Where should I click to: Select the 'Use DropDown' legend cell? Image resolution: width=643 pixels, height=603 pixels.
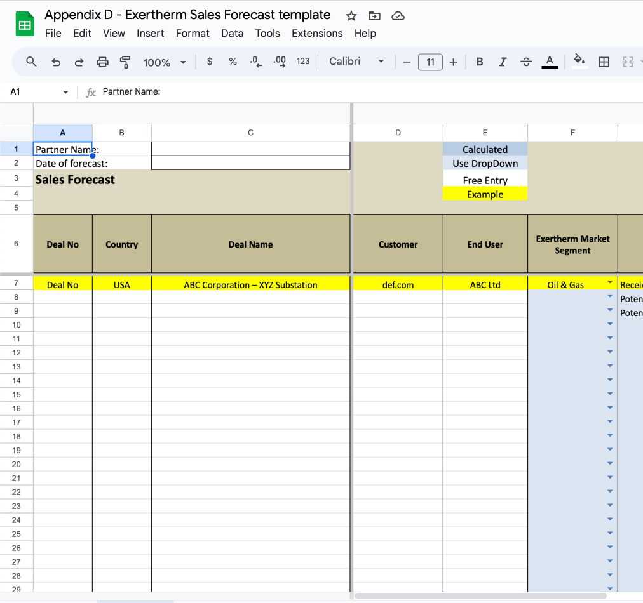click(x=485, y=163)
